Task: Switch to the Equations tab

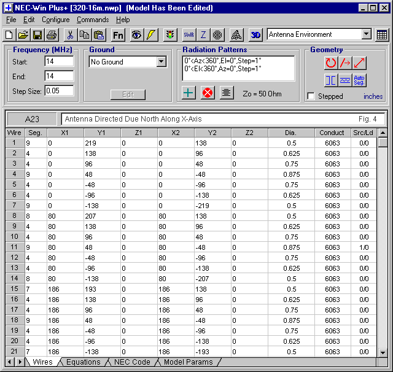Action: [83, 362]
